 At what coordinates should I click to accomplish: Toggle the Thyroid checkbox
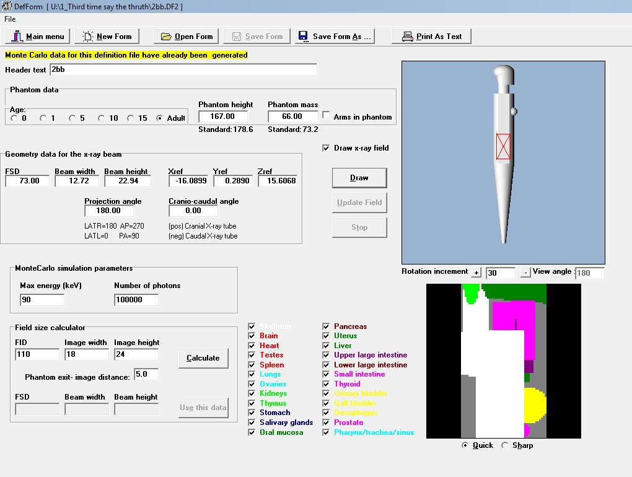coord(326,384)
